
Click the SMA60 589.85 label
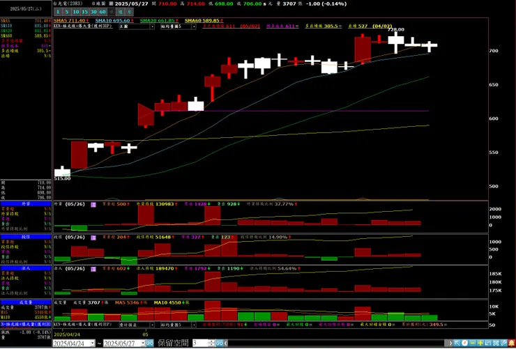coord(204,20)
